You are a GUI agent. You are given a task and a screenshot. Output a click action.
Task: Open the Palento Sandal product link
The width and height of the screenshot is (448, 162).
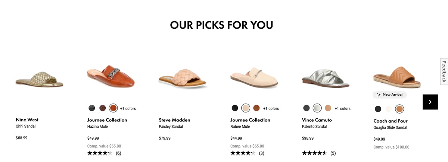(314, 127)
